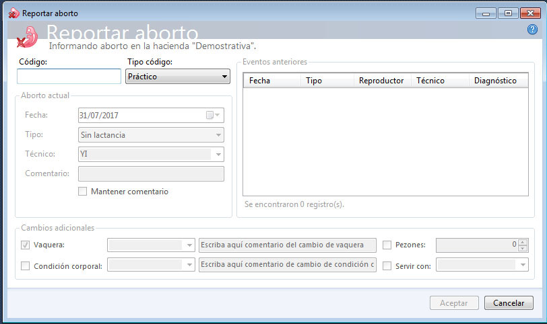
Task: Click the large pink abortion header icon
Action: (x=28, y=37)
